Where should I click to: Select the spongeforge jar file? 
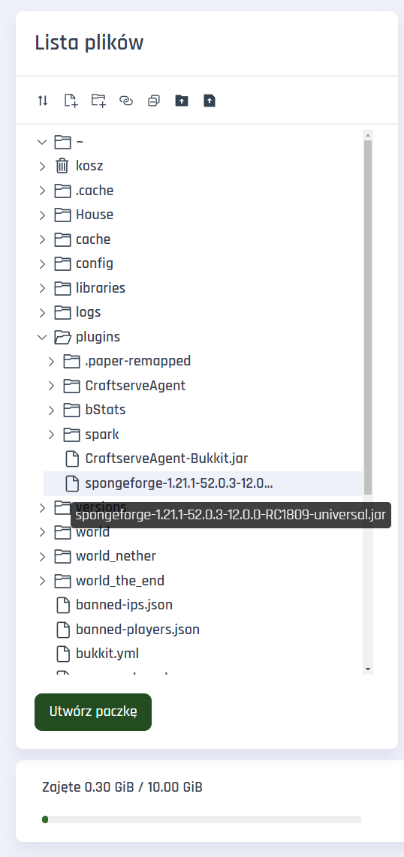pos(203,483)
